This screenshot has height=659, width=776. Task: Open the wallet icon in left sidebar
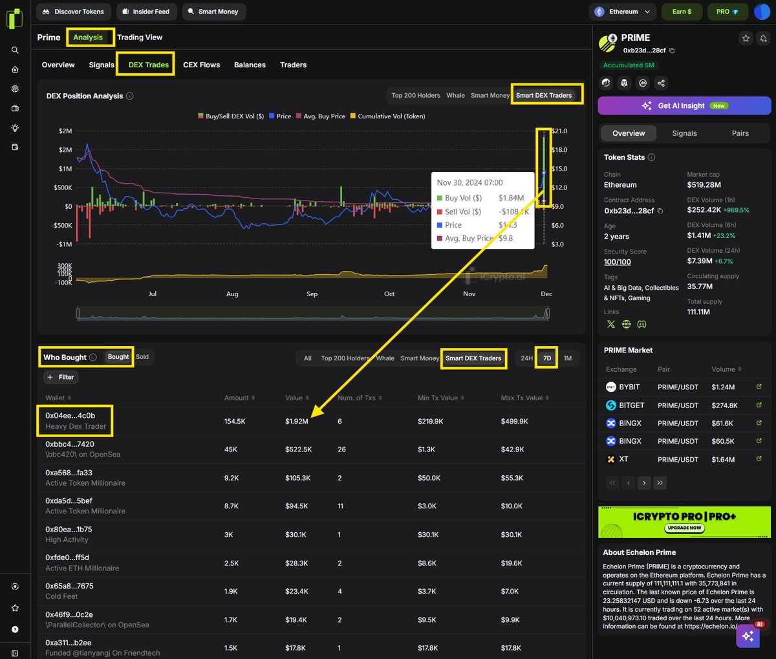click(15, 147)
